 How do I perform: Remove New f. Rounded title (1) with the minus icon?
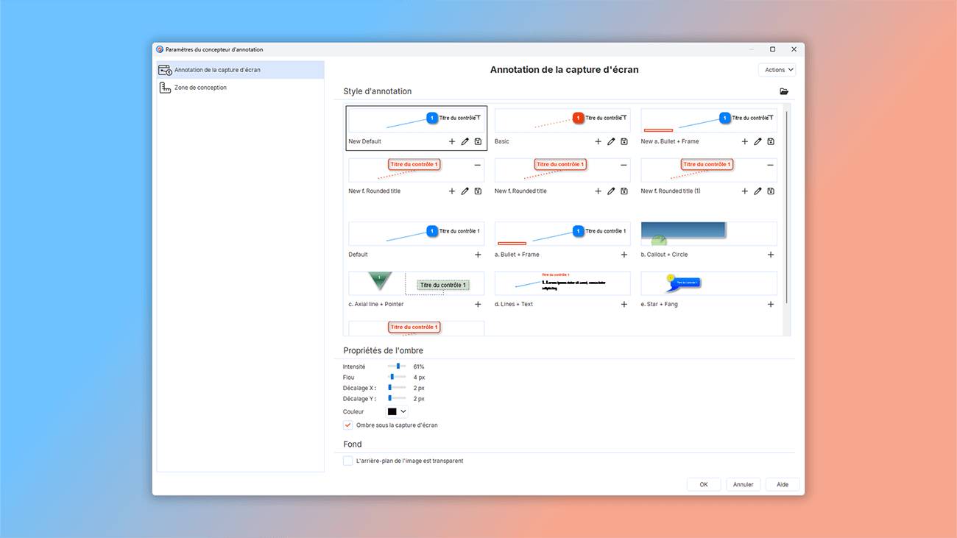[771, 165]
